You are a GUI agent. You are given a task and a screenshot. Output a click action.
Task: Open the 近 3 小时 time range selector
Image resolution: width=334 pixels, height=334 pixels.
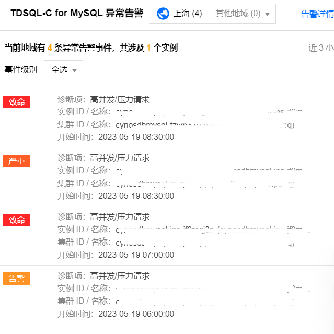tap(320, 48)
